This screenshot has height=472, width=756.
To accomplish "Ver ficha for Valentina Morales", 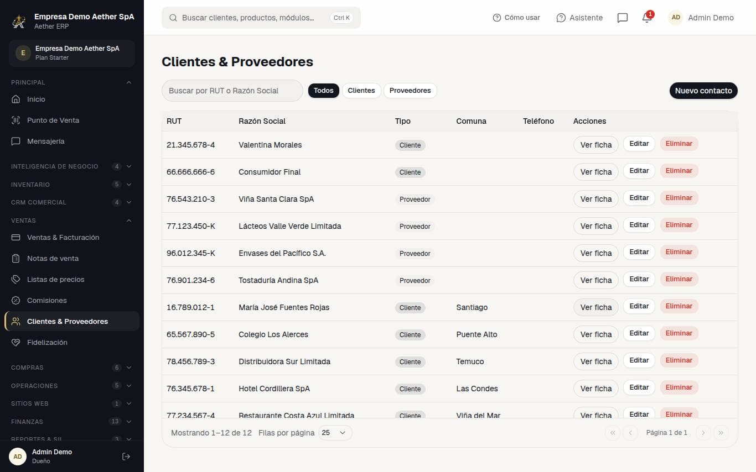I will point(596,145).
